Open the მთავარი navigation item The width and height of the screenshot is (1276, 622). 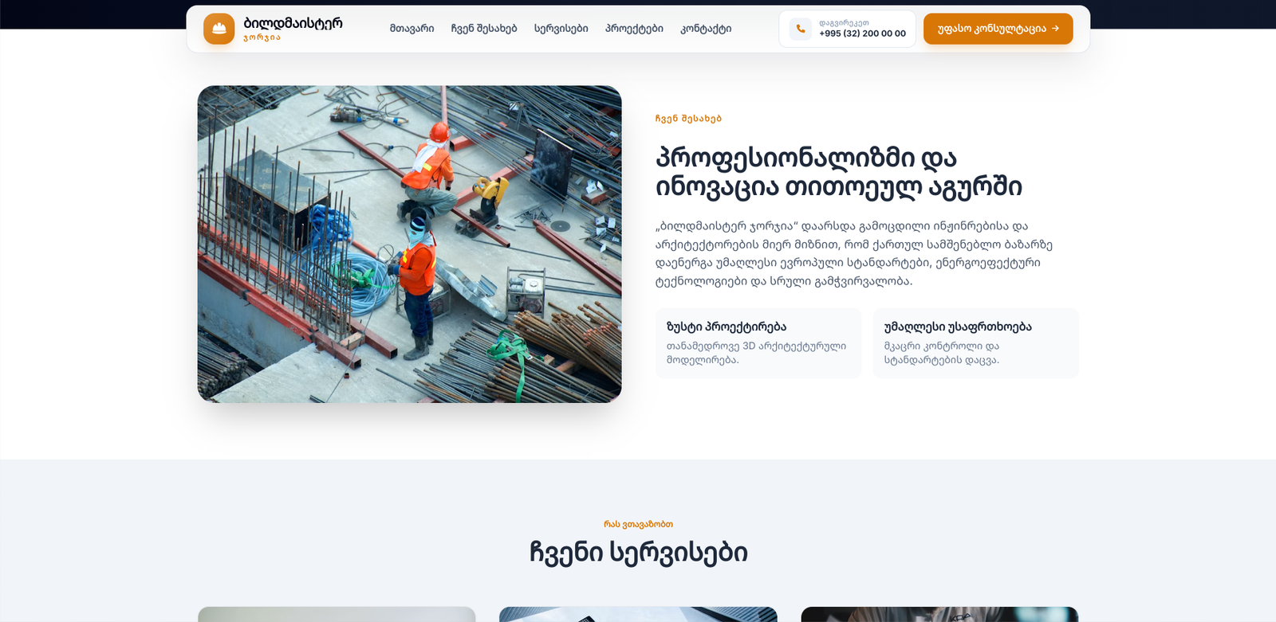pos(412,29)
